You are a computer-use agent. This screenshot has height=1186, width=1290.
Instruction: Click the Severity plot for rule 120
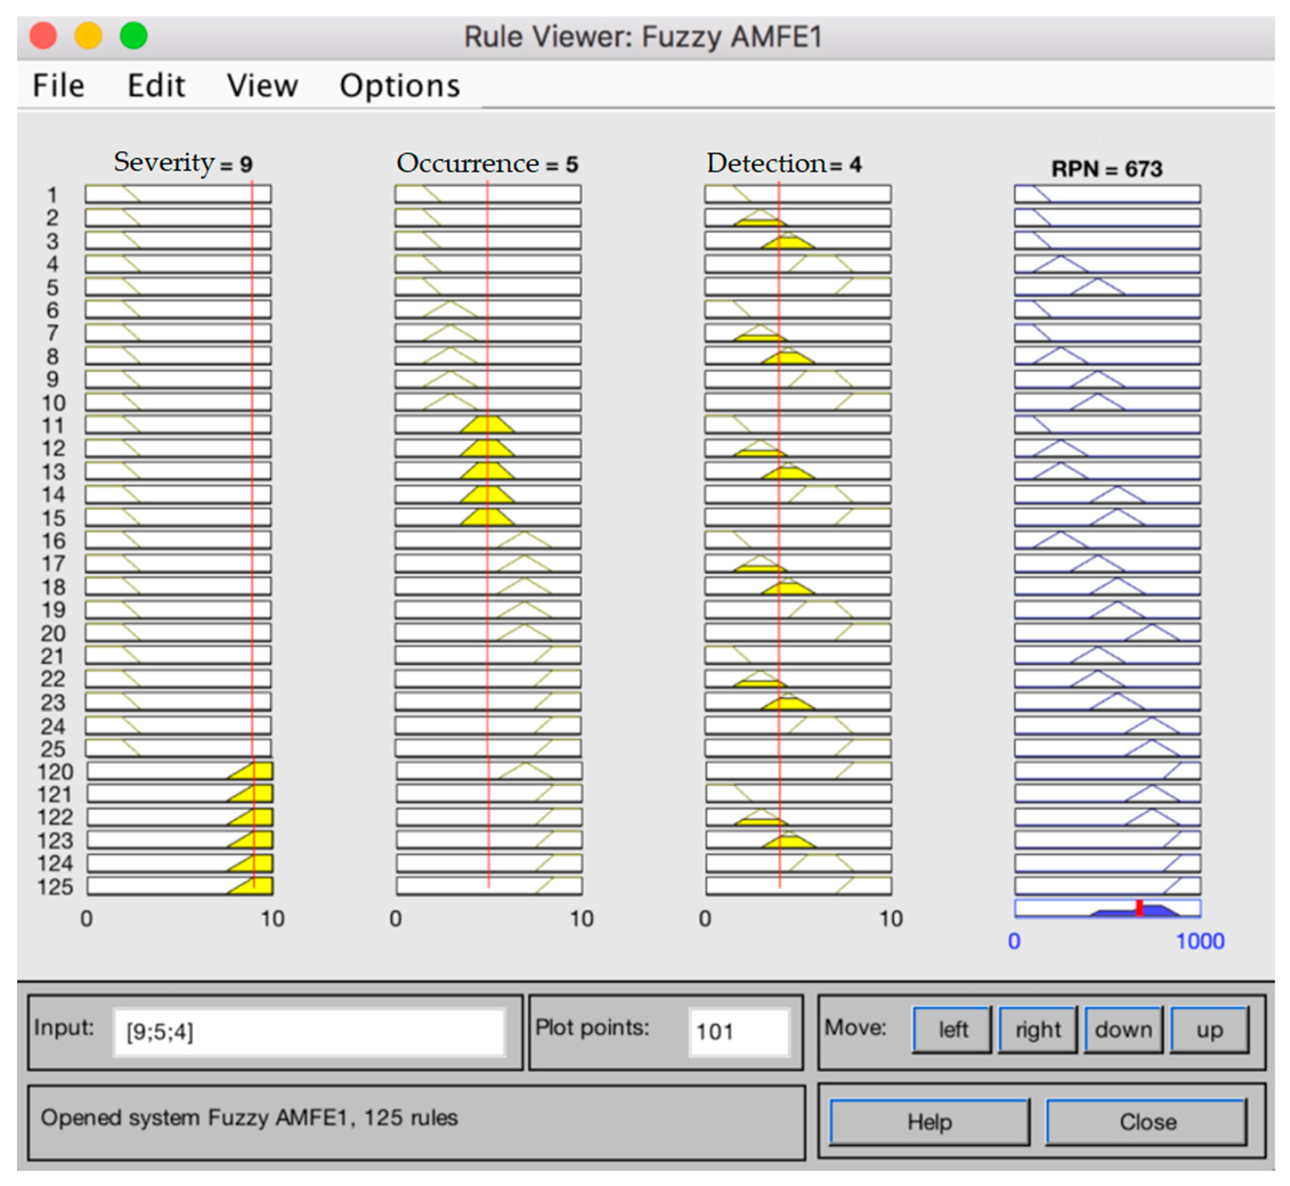click(x=180, y=771)
